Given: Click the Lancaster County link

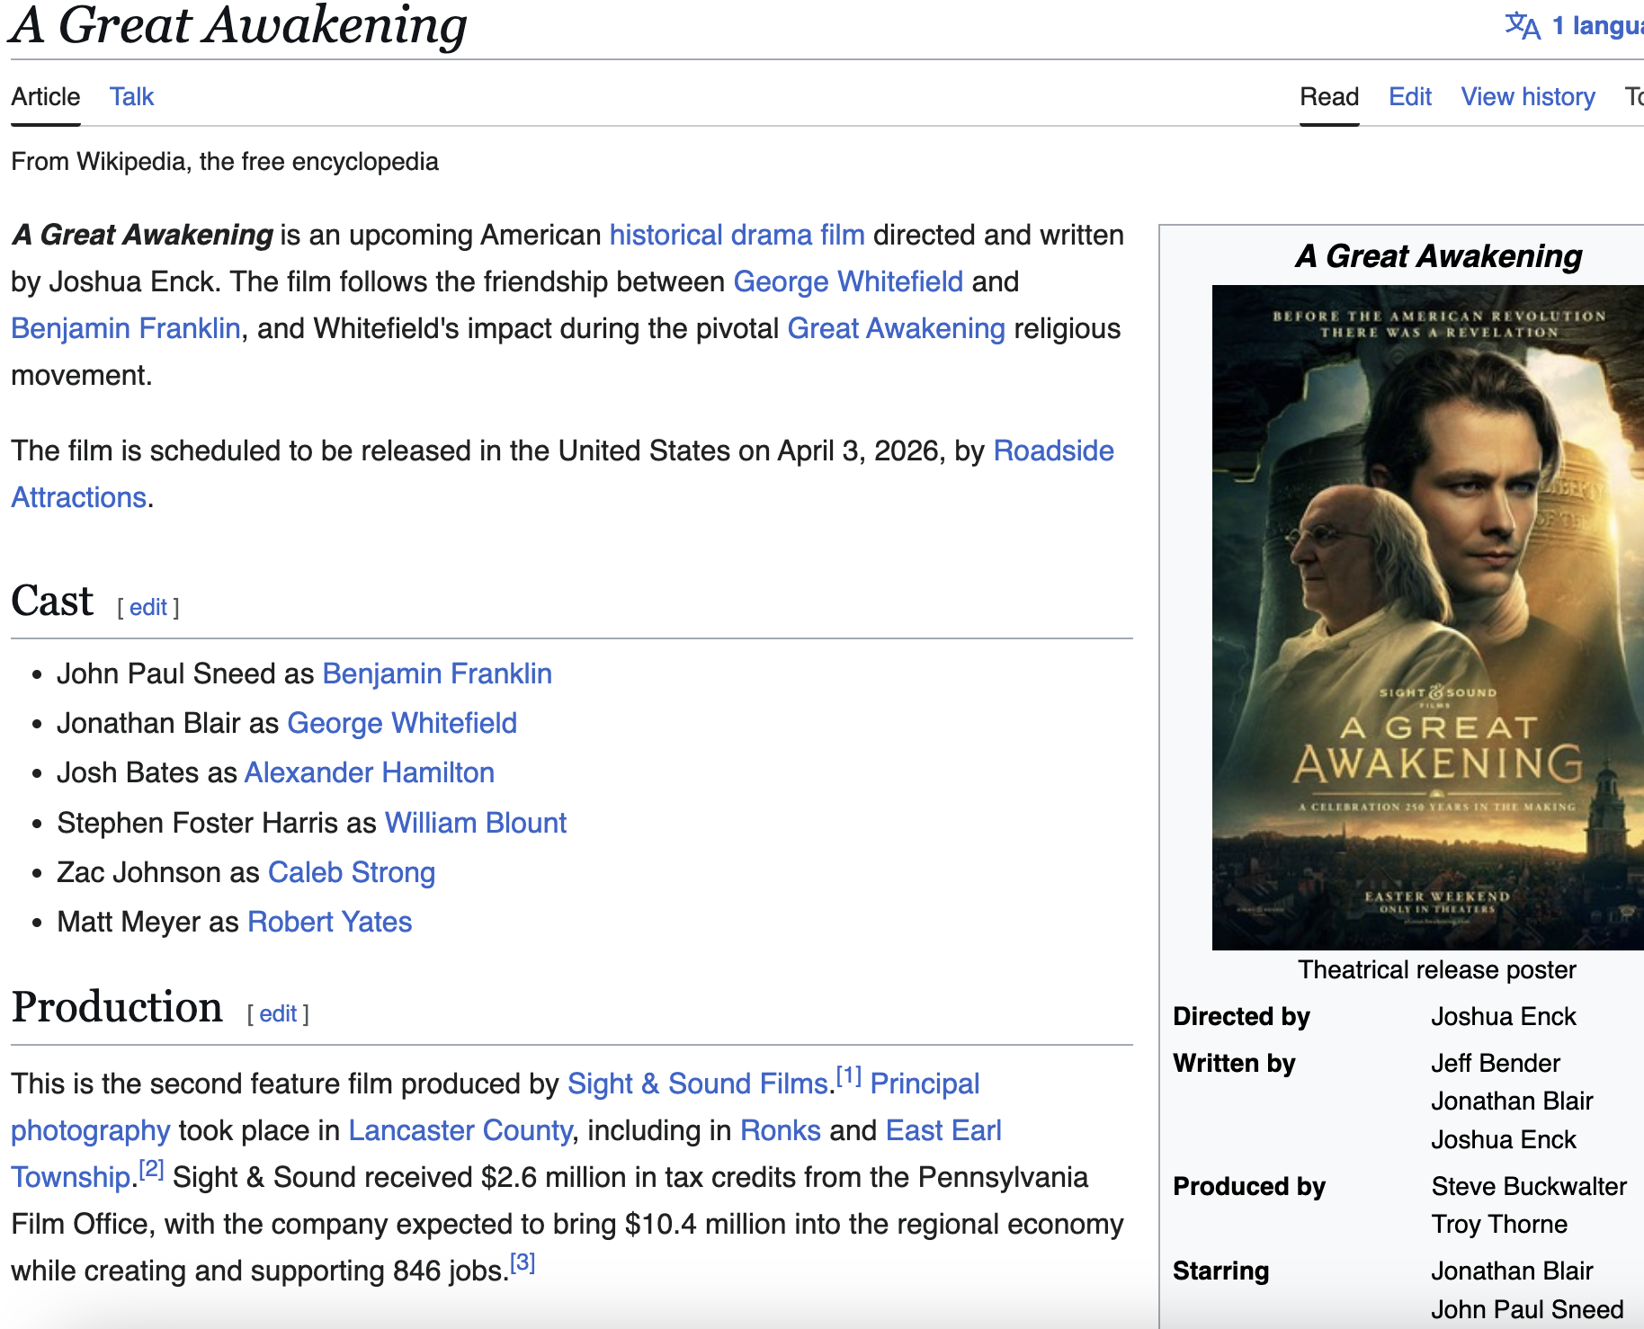Looking at the screenshot, I should coord(460,1130).
